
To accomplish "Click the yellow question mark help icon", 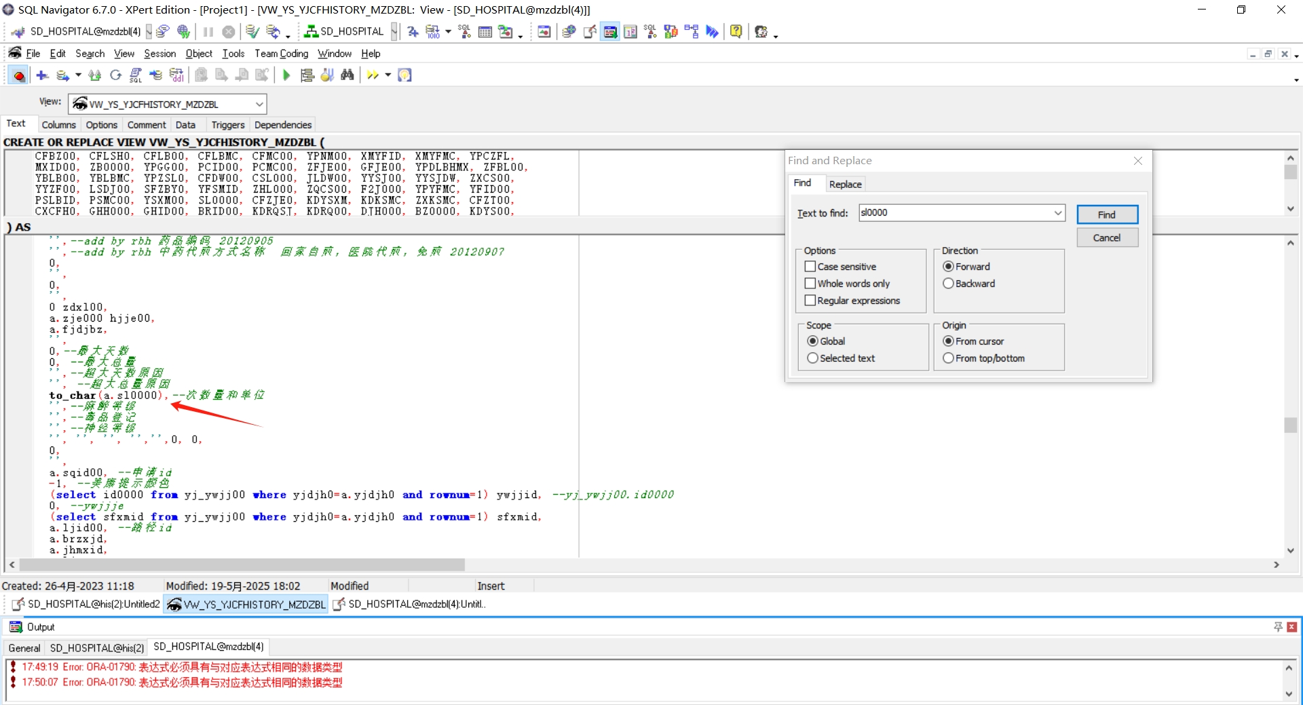I will tap(736, 31).
